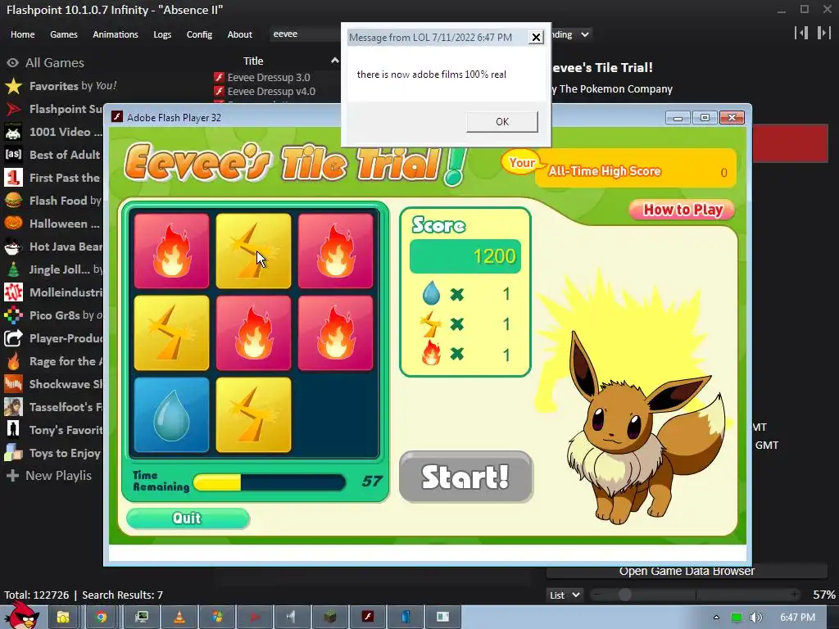This screenshot has height=629, width=839.
Task: Open the List layout dropdown
Action: [x=565, y=595]
